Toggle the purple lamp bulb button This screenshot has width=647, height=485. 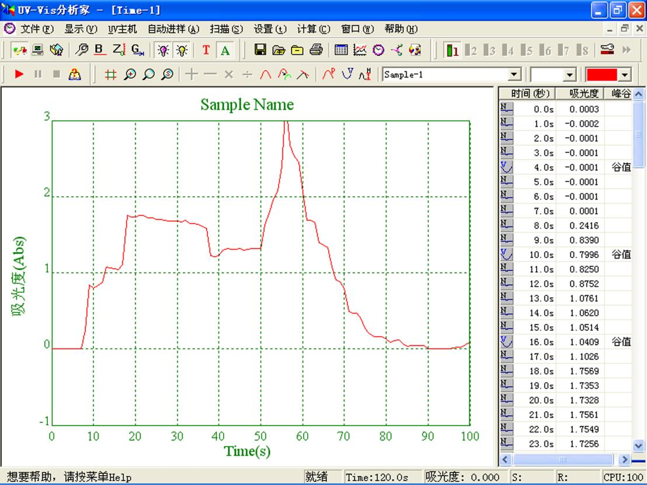tap(164, 51)
